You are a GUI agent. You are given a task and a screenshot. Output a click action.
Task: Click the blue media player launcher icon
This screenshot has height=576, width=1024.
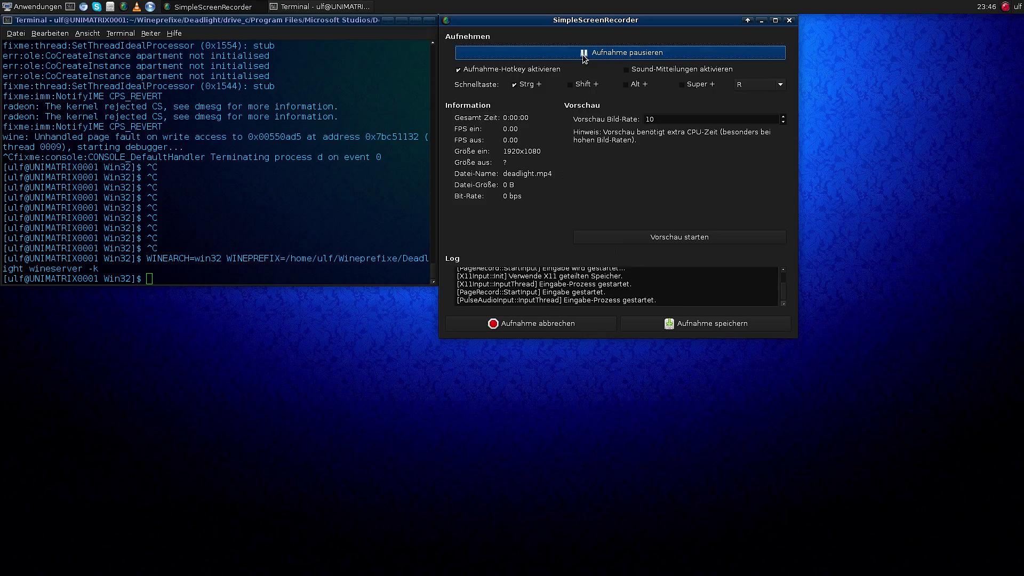[x=150, y=7]
